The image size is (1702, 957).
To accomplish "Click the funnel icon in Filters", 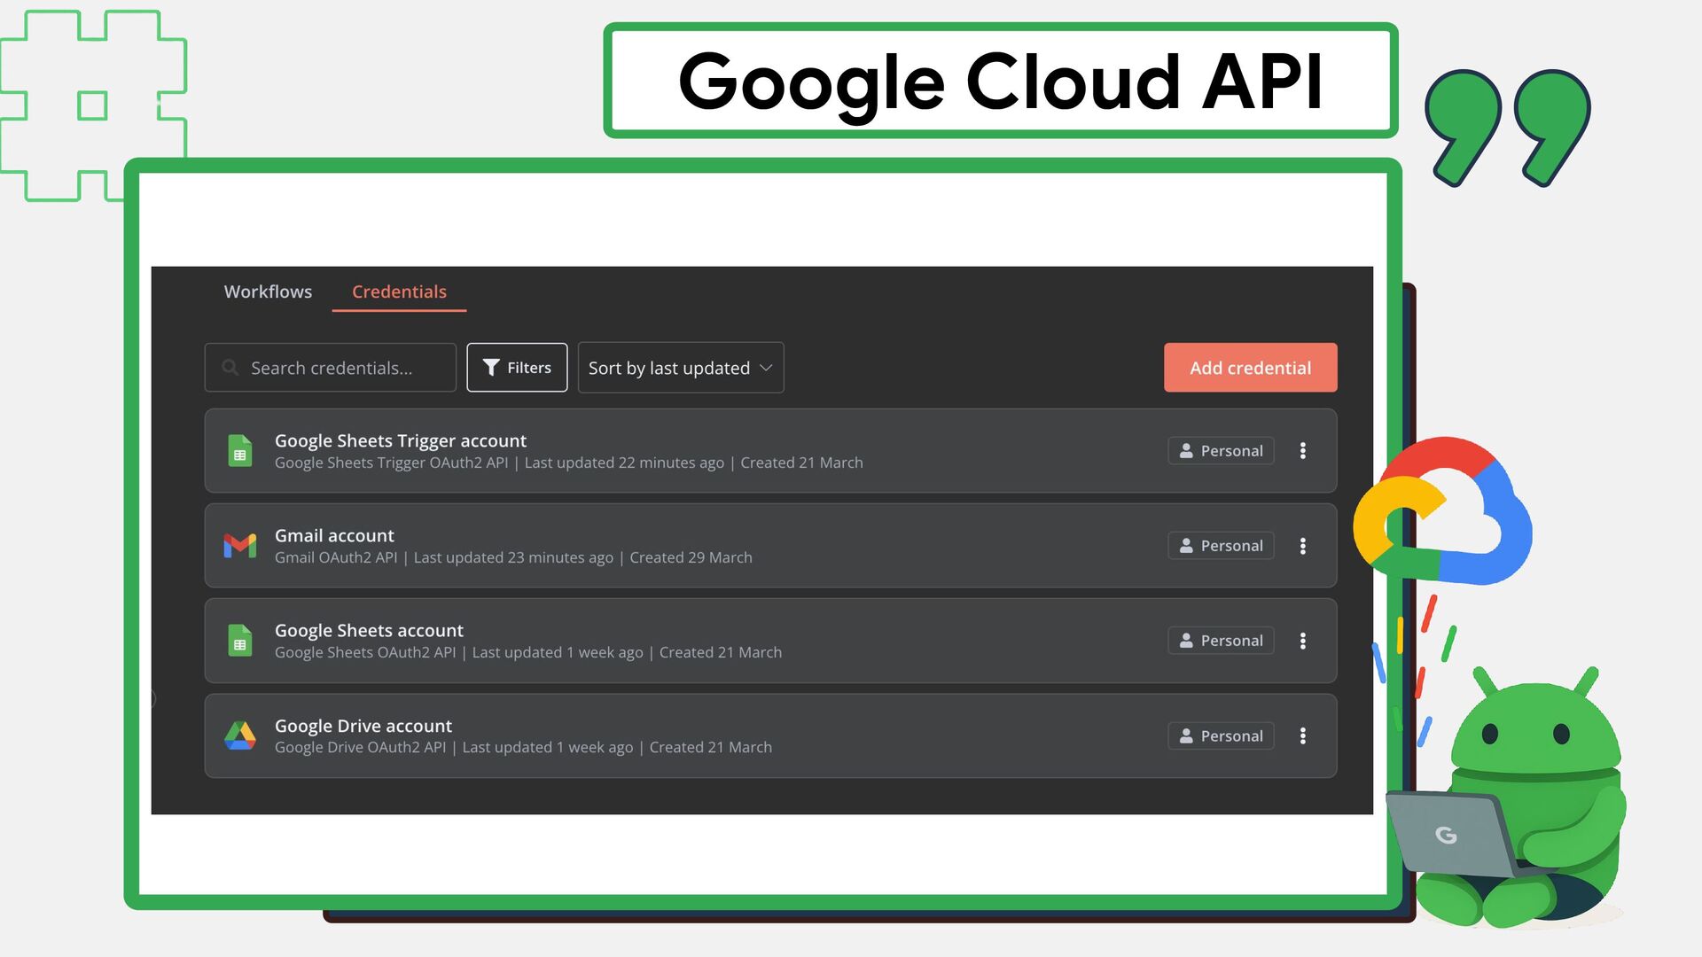I will point(491,368).
